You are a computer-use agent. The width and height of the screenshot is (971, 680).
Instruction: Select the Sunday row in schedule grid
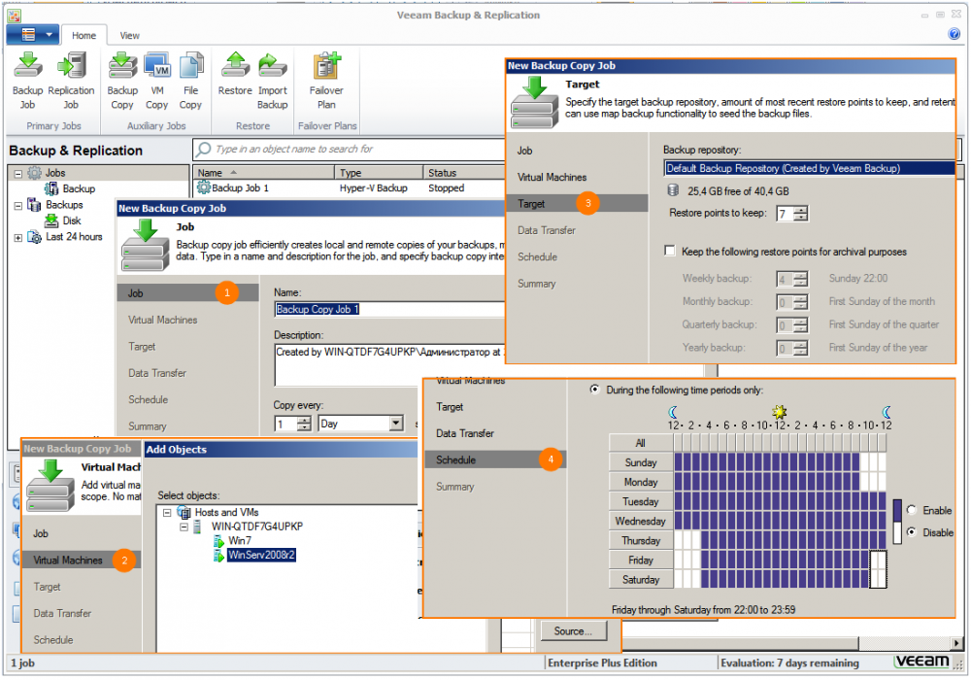(641, 462)
